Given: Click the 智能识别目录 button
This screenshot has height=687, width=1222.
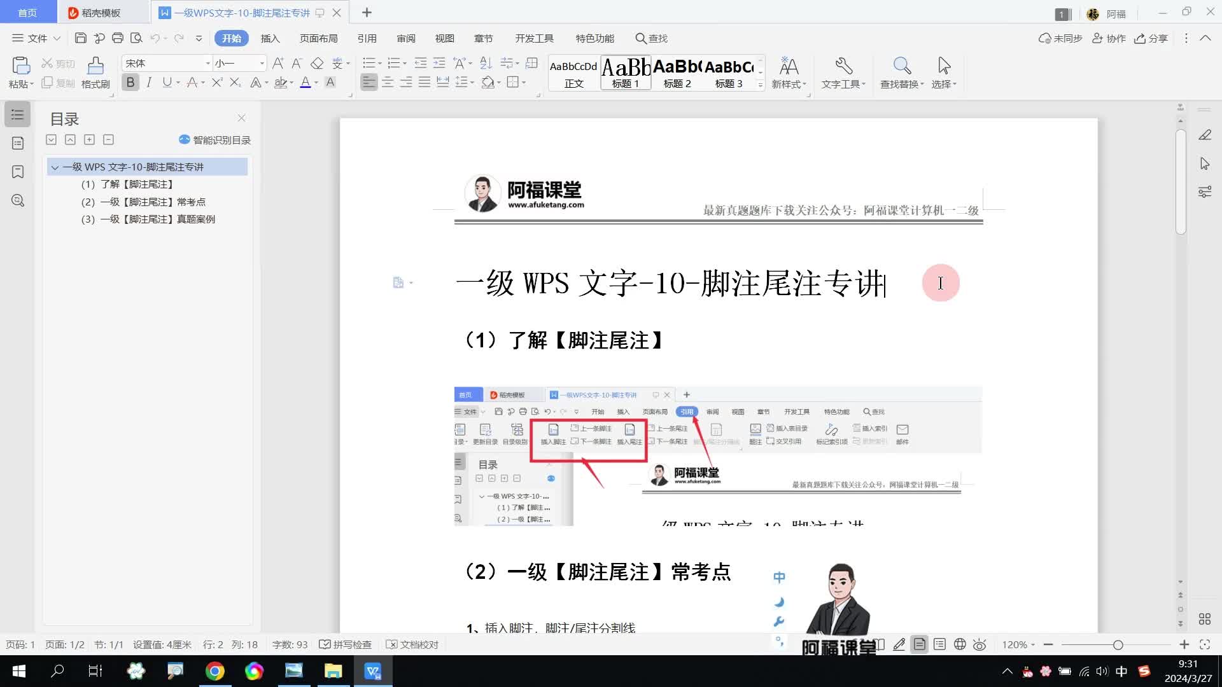Looking at the screenshot, I should coord(215,140).
